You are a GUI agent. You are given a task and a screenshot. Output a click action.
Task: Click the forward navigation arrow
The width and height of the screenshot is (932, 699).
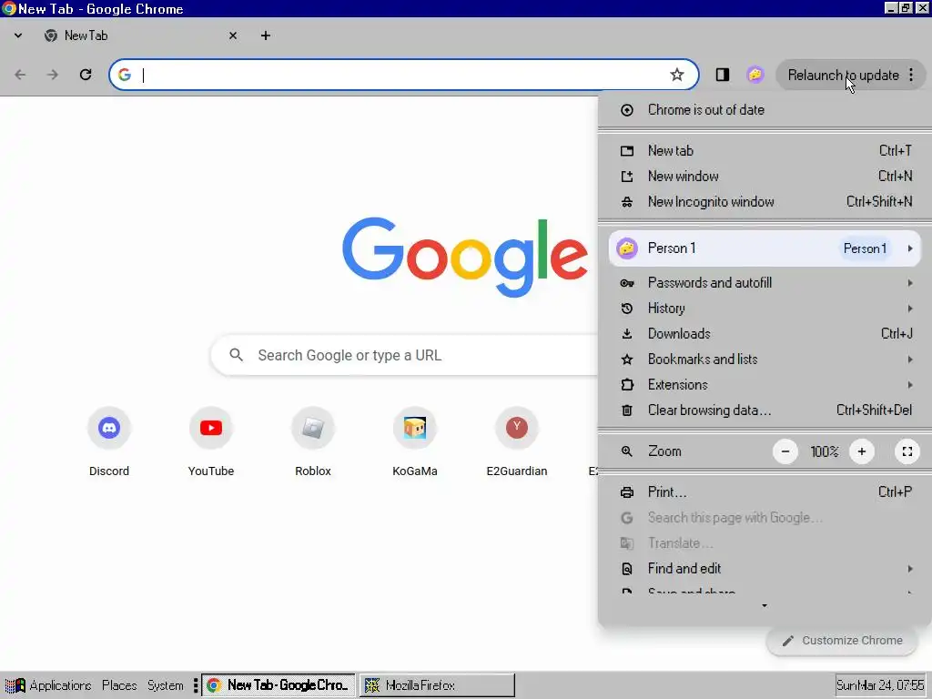tap(52, 75)
